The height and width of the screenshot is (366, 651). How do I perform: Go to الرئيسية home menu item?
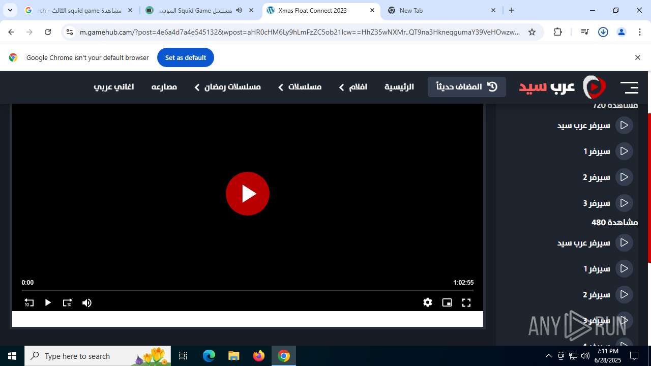(399, 87)
